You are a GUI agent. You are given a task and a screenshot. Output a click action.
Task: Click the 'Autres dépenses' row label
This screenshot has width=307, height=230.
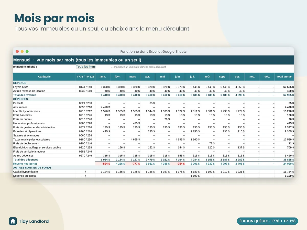click(x=23, y=156)
